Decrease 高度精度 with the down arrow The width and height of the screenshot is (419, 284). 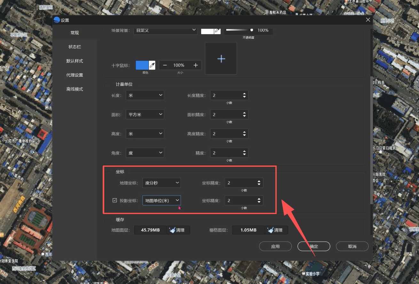[244, 135]
